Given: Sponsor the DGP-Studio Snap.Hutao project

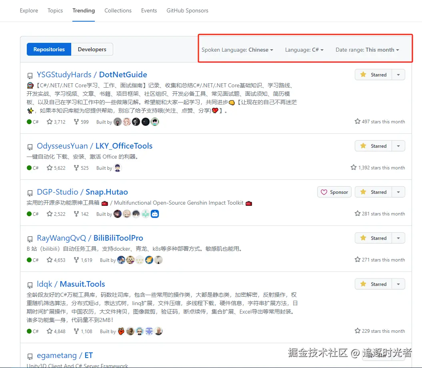Looking at the screenshot, I should (334, 192).
